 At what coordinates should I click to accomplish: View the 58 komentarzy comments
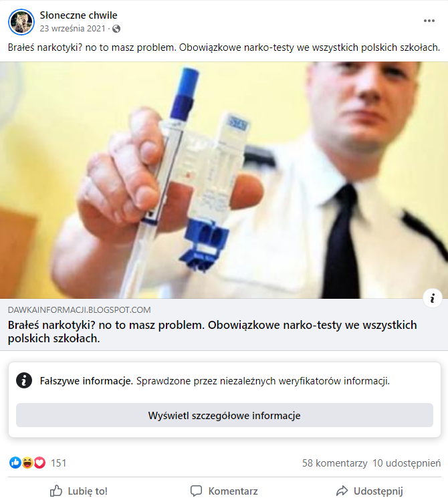pos(335,463)
